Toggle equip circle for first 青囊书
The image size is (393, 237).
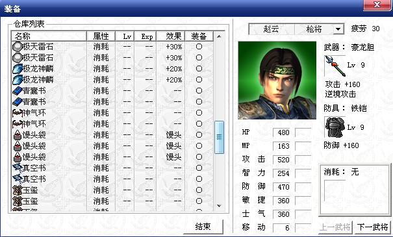(199, 91)
